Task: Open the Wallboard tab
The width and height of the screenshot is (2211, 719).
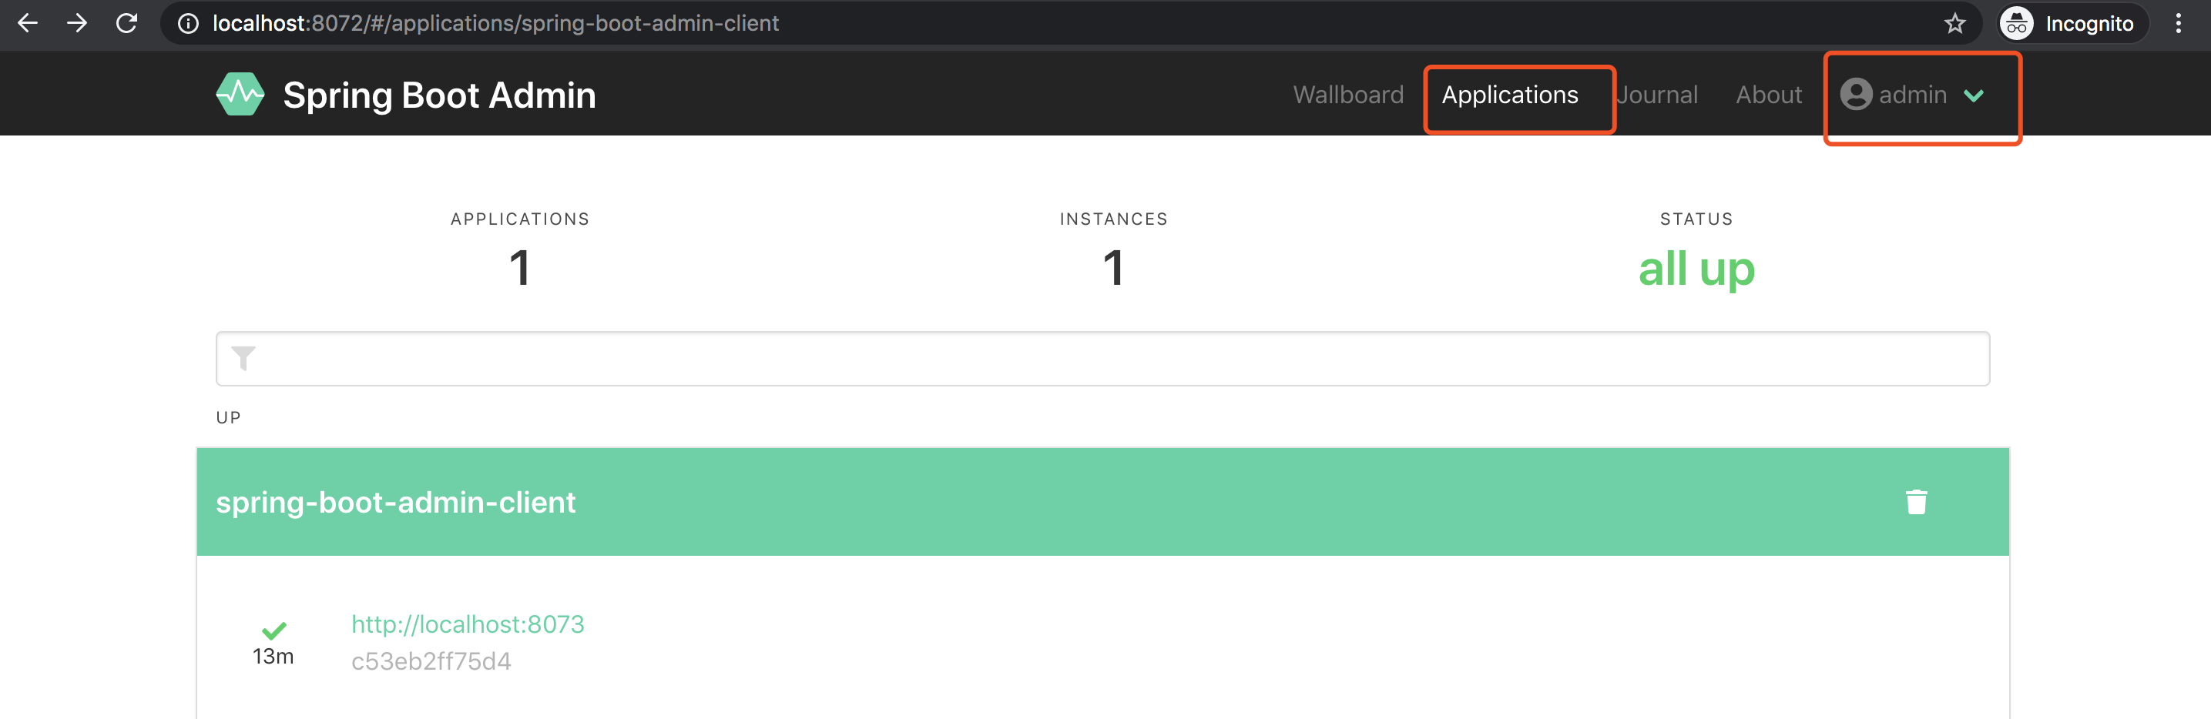Action: 1347,95
